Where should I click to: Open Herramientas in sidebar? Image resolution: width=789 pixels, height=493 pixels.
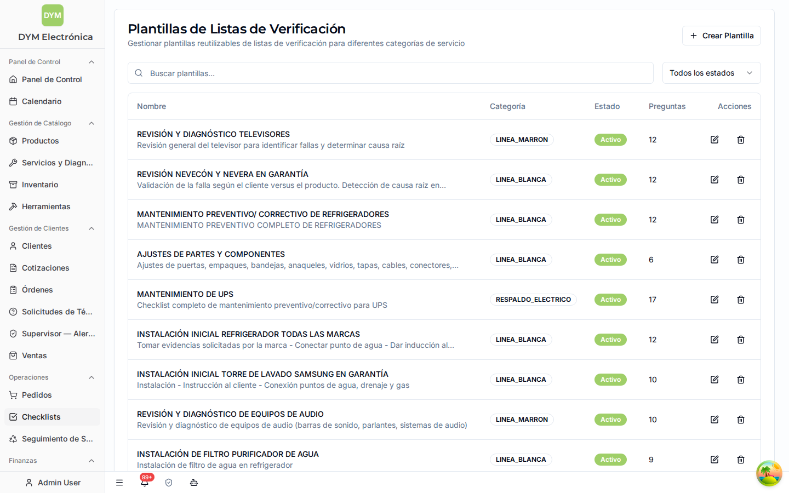click(52, 207)
